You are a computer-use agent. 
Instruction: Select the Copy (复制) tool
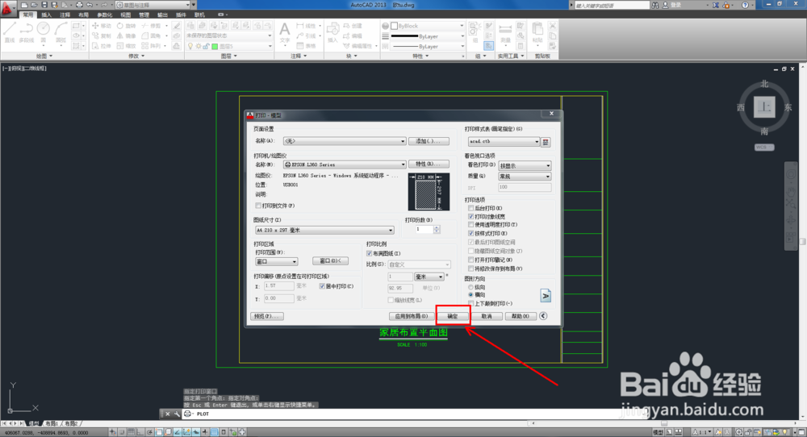coord(102,36)
